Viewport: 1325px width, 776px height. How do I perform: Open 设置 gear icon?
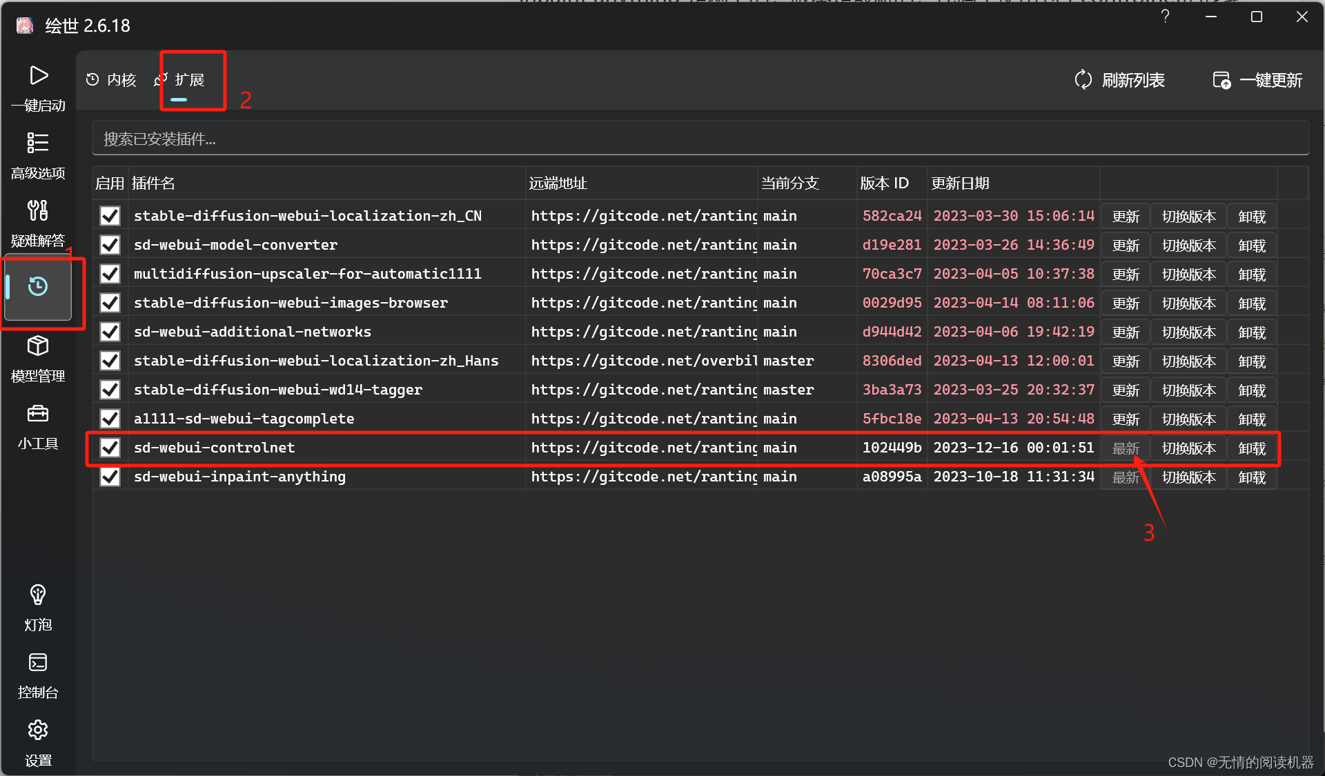(x=38, y=730)
